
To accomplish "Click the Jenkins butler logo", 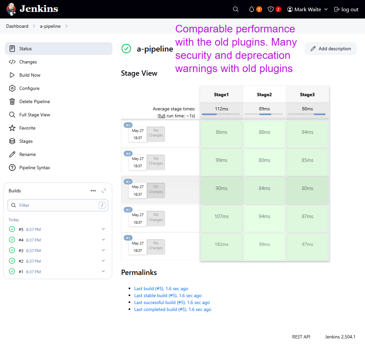I will 11,9.
